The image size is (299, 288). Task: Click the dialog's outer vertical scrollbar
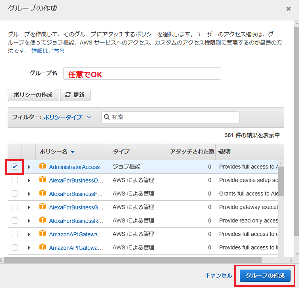pos(297,131)
